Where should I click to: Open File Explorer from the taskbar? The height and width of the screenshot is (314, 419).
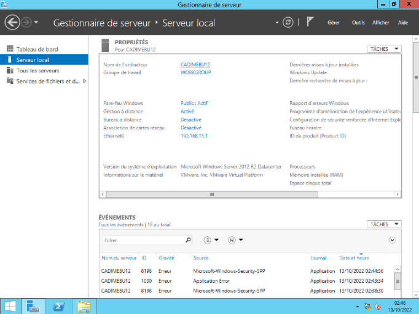84,306
